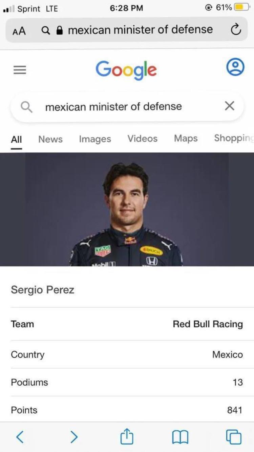Switch to the Videos tab
Screen dimensions: 254x452
tap(142, 139)
